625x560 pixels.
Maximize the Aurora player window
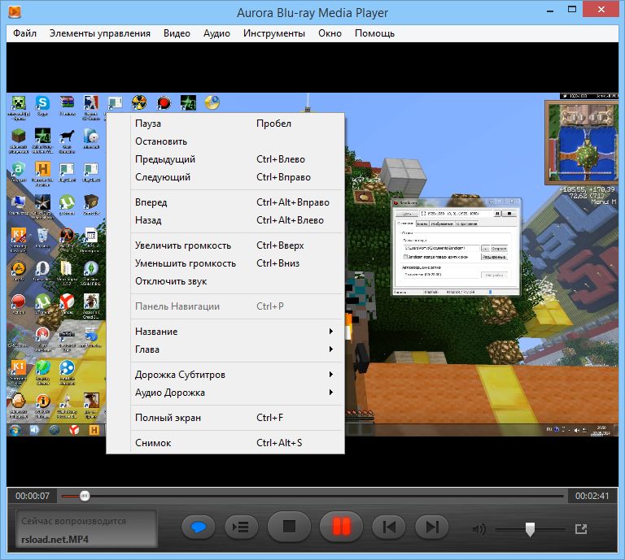tap(572, 10)
